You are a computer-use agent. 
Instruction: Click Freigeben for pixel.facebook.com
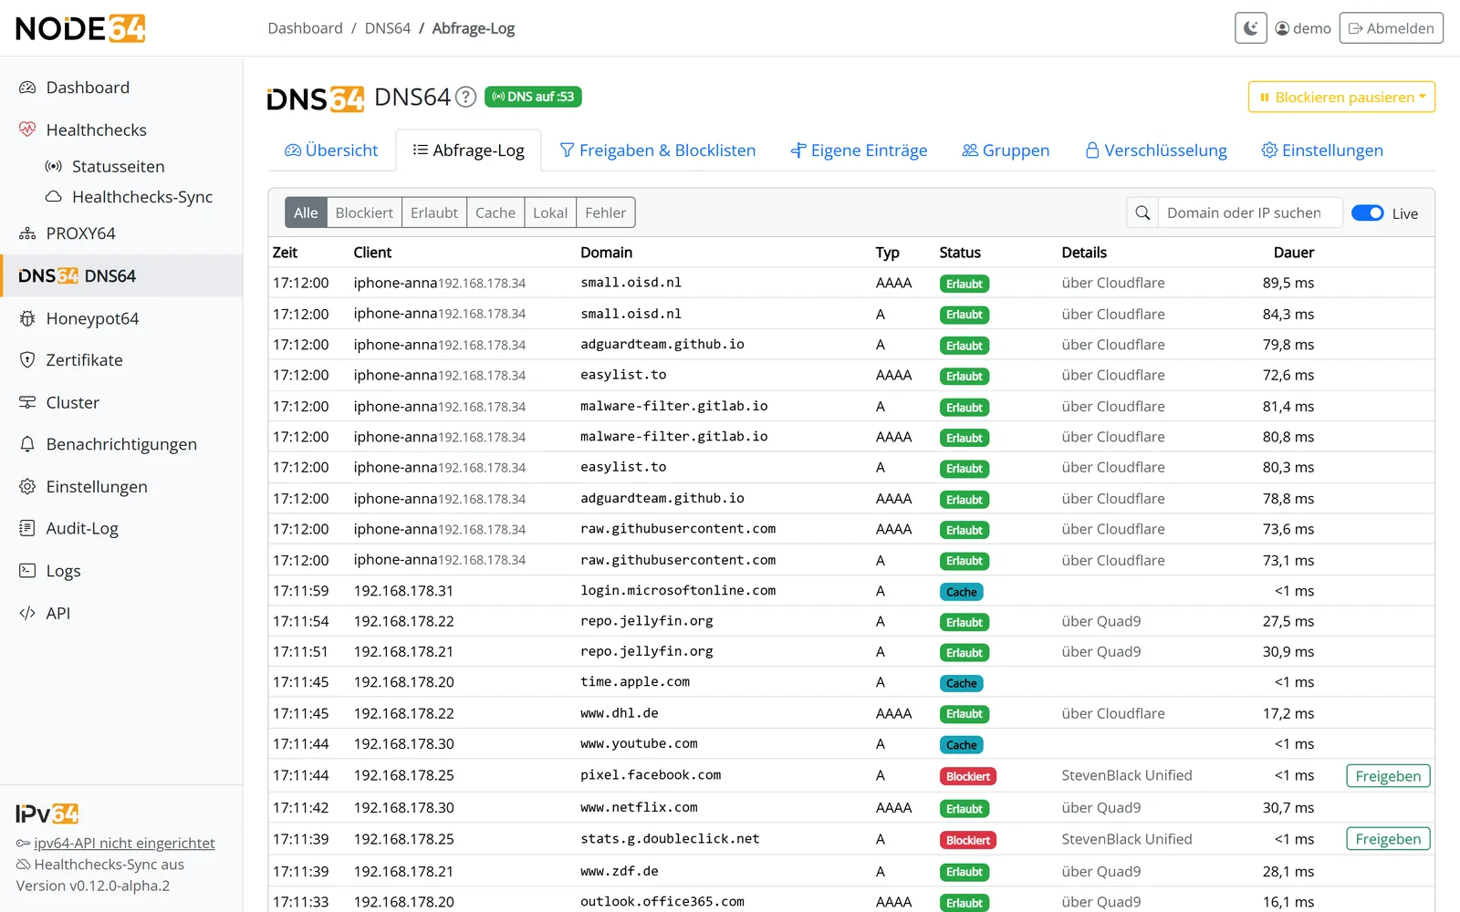1388,776
